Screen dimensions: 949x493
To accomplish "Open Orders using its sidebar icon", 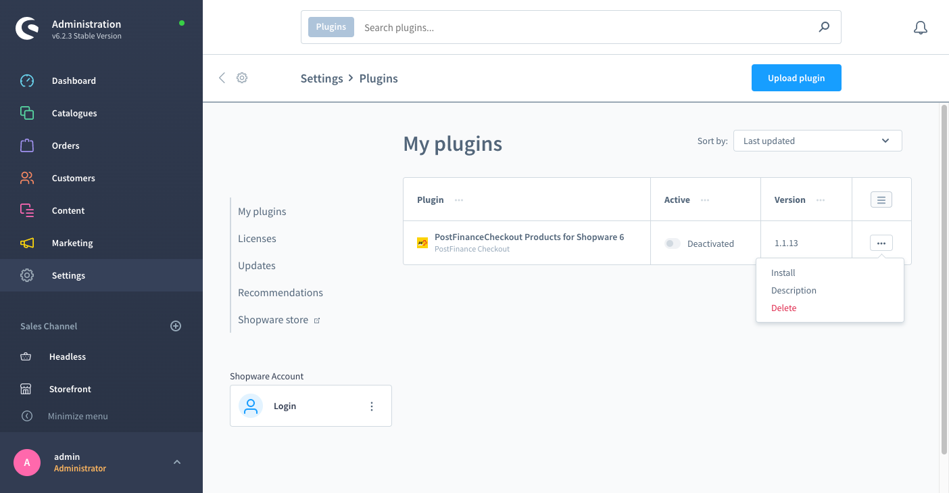I will point(27,145).
